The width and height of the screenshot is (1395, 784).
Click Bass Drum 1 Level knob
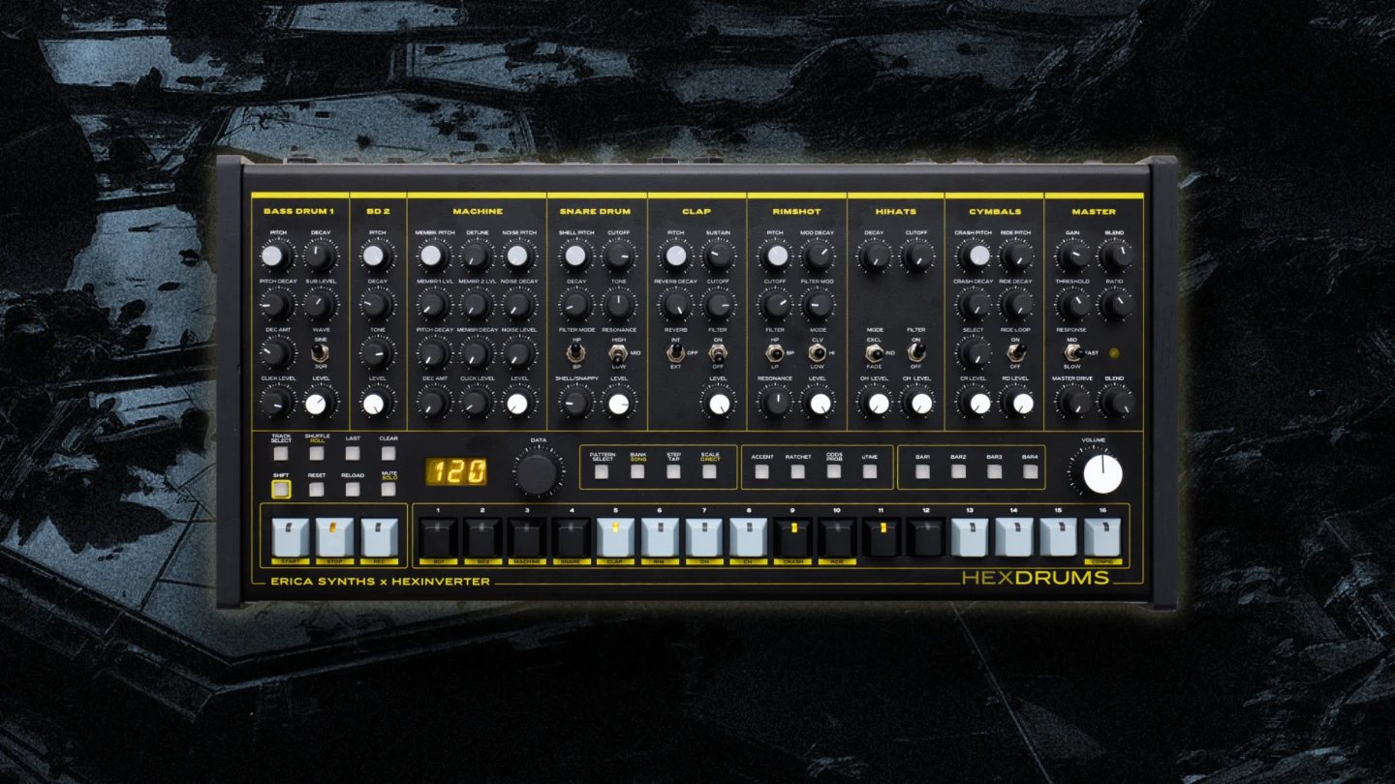coord(319,403)
